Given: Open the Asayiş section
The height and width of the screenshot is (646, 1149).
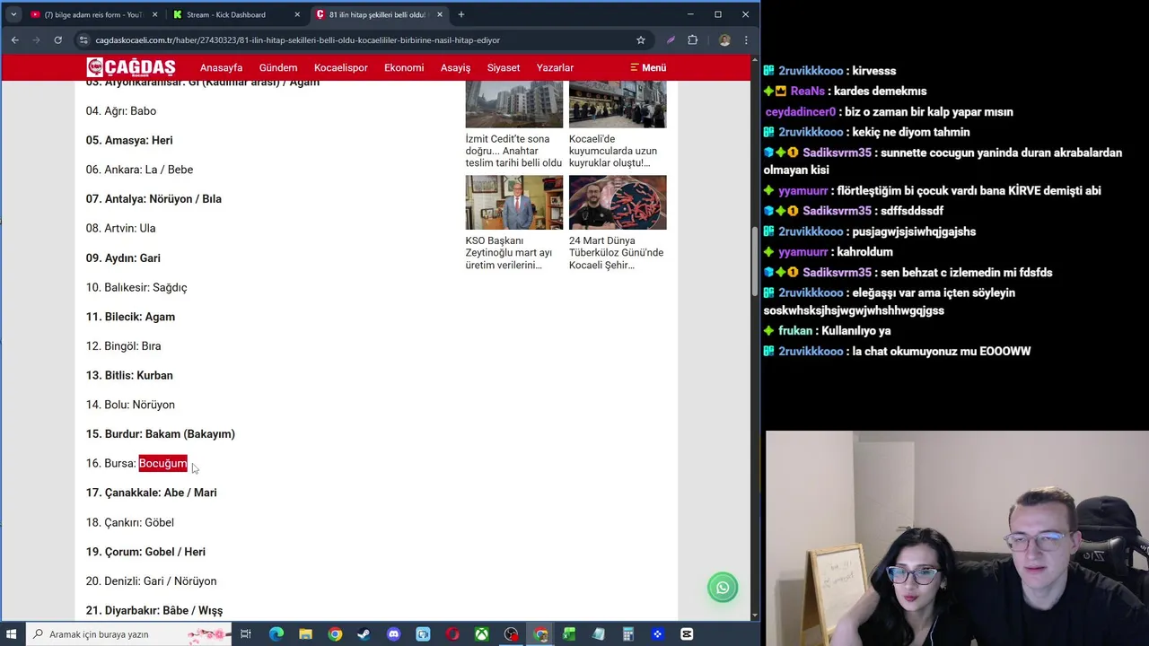Looking at the screenshot, I should click(x=455, y=67).
